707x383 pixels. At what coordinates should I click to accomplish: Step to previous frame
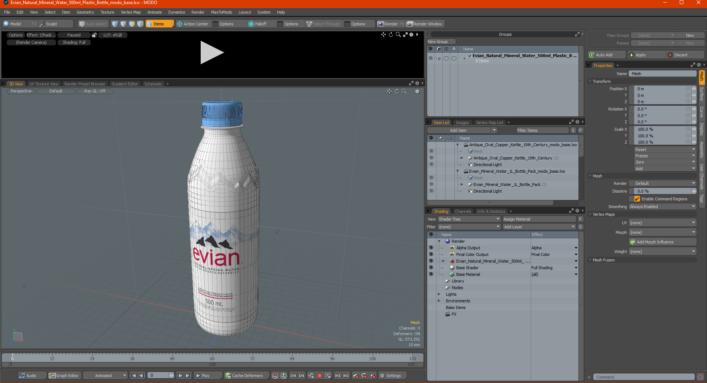(x=142, y=376)
